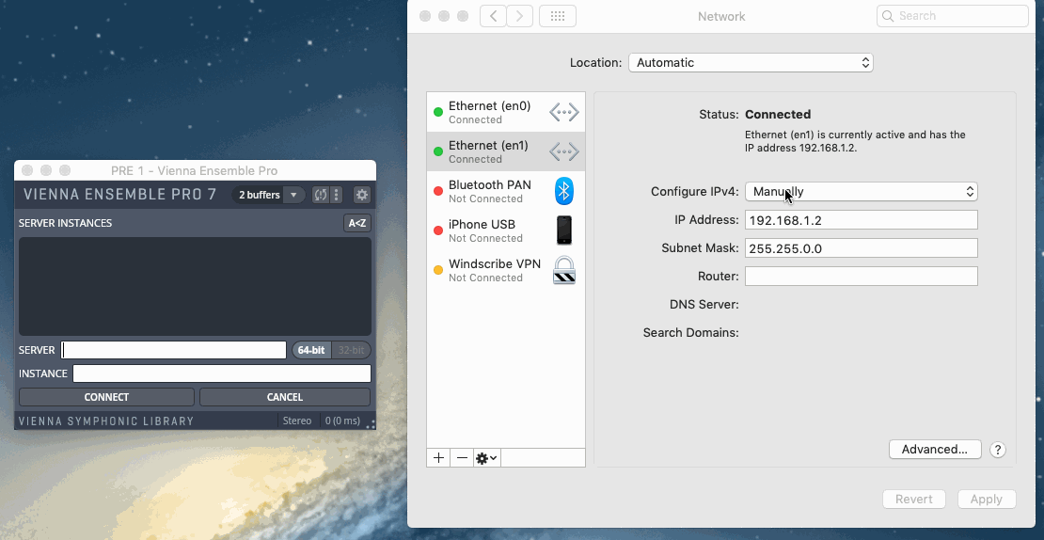Click the Ethernet arrows icon for en1
The height and width of the screenshot is (540, 1044).
pyautogui.click(x=564, y=151)
